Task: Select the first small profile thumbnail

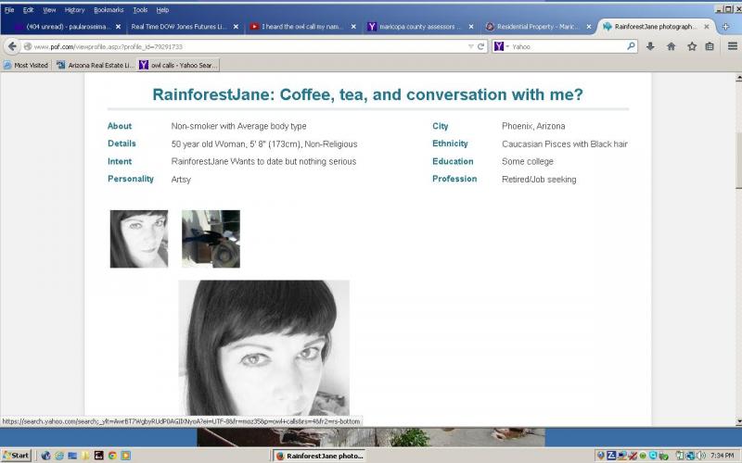Action: tap(139, 239)
